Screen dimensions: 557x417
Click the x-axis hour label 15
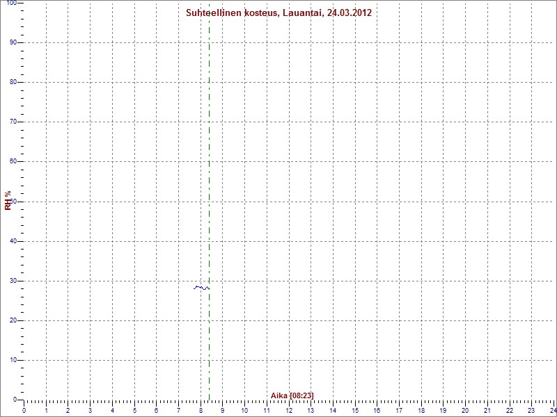tap(355, 411)
